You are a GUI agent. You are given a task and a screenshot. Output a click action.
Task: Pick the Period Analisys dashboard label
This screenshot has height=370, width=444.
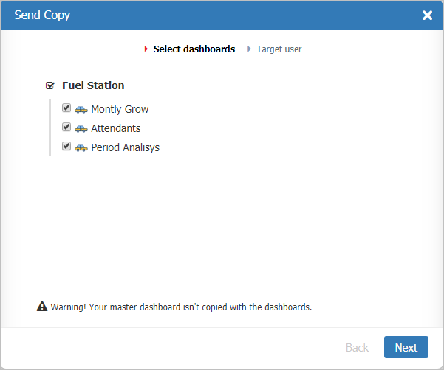[x=125, y=147]
